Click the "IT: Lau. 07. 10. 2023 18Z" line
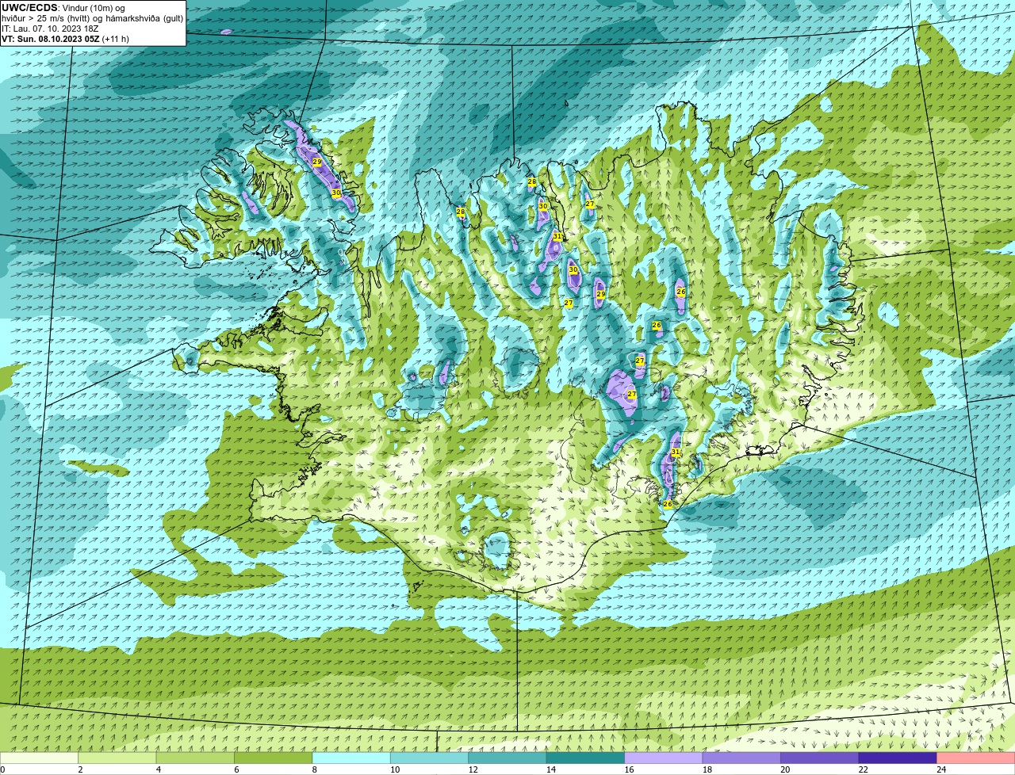Viewport: 1015px width, 775px height. click(x=50, y=29)
